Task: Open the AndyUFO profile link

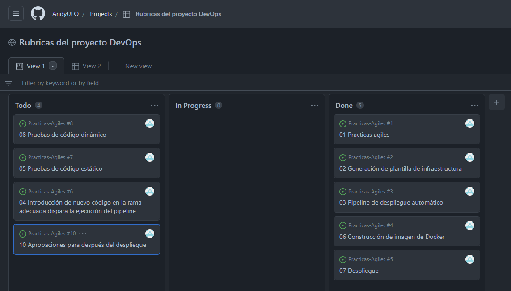Action: (65, 14)
